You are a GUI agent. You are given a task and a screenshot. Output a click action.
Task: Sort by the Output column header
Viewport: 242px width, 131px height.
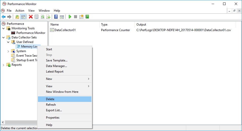point(185,25)
